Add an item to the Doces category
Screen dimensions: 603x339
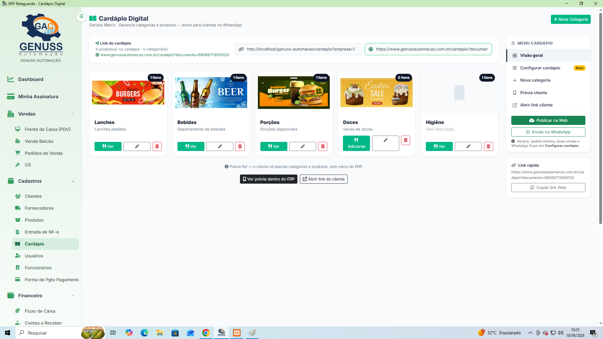coord(356,143)
